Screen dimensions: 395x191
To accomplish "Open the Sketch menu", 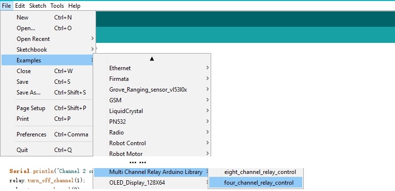I will [x=38, y=5].
